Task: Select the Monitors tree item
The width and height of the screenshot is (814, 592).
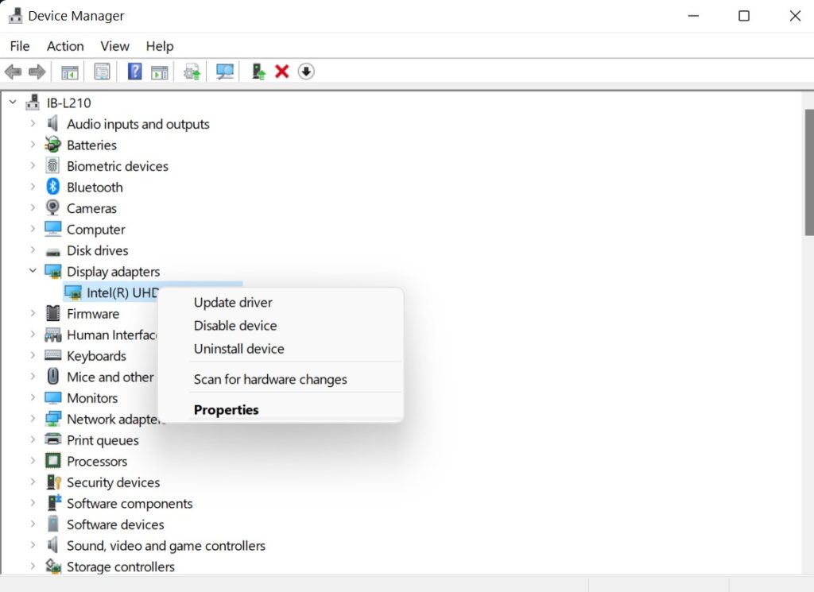Action: [93, 397]
